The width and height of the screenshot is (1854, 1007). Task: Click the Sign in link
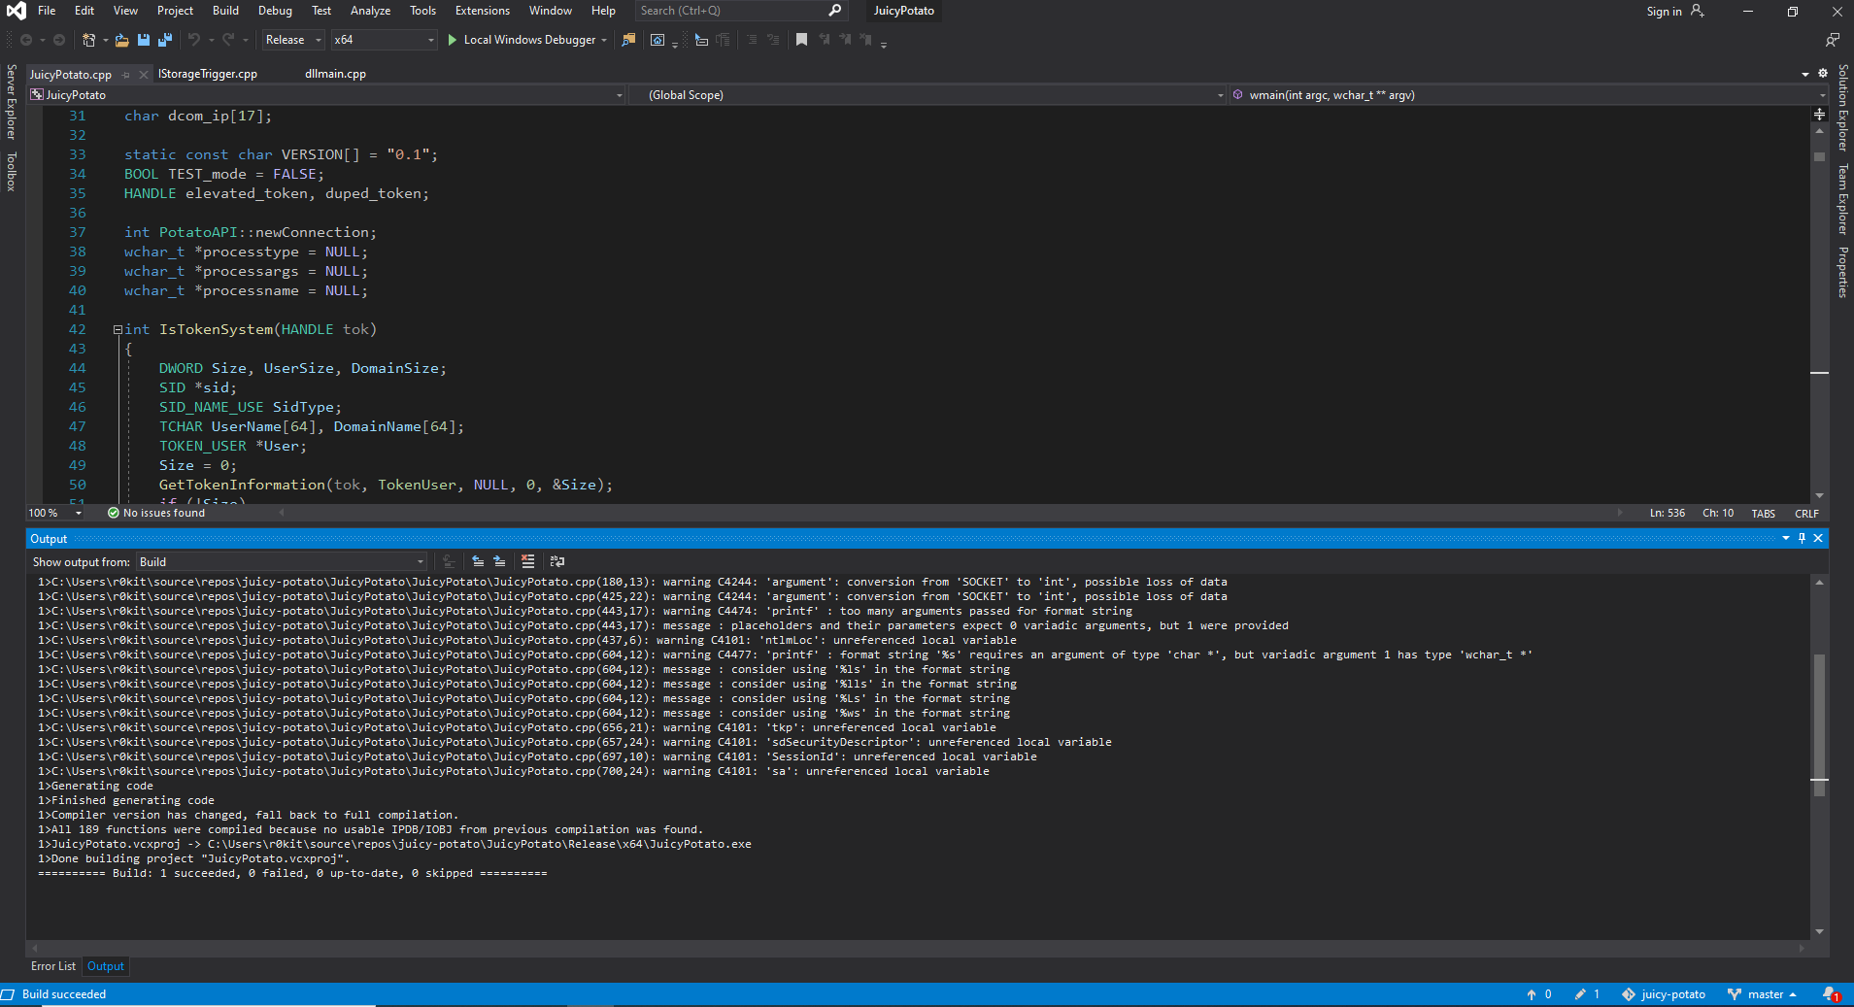tap(1664, 11)
